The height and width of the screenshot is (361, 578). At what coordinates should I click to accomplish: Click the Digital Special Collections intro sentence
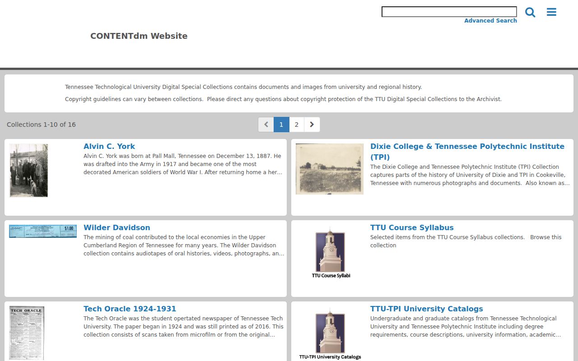243,87
